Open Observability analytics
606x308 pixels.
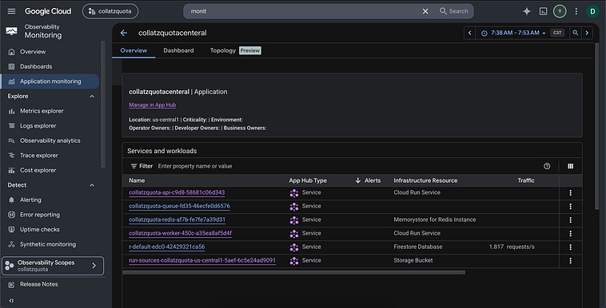pyautogui.click(x=50, y=140)
